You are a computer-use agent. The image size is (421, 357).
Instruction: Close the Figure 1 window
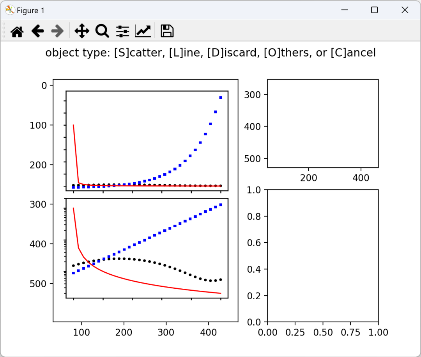(x=405, y=10)
